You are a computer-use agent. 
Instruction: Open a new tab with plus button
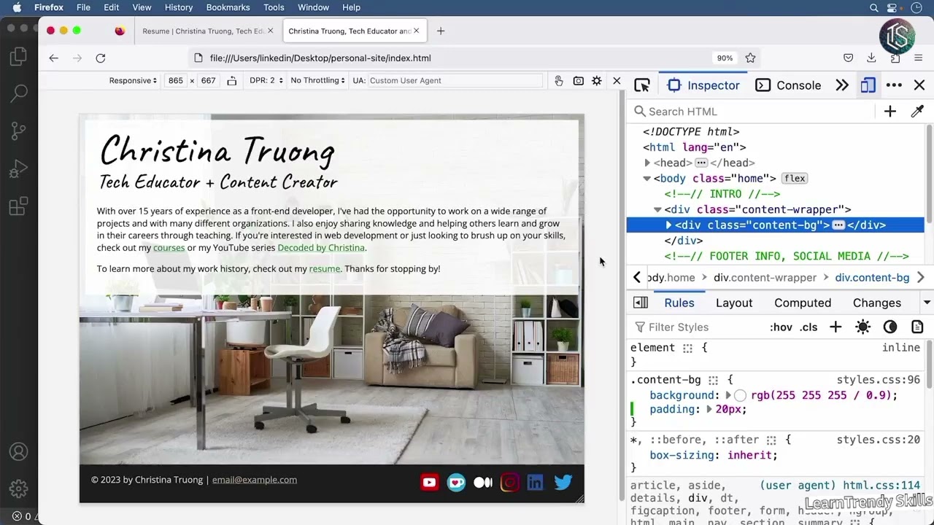(x=441, y=31)
